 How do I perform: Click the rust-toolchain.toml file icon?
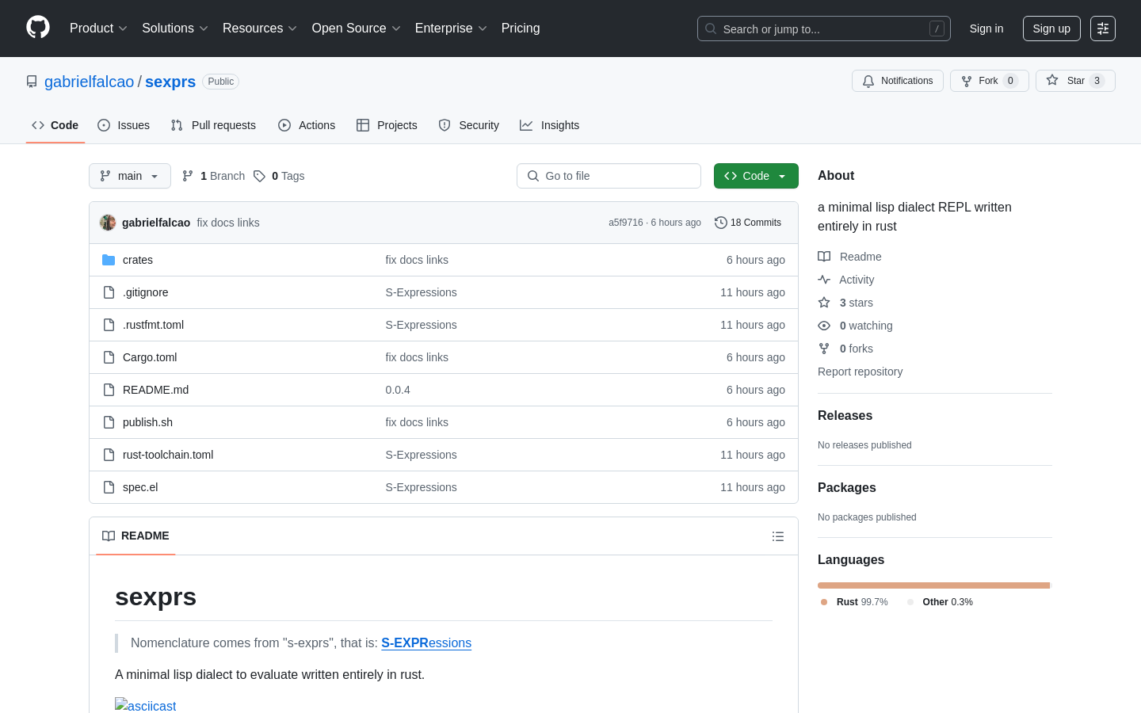(109, 455)
